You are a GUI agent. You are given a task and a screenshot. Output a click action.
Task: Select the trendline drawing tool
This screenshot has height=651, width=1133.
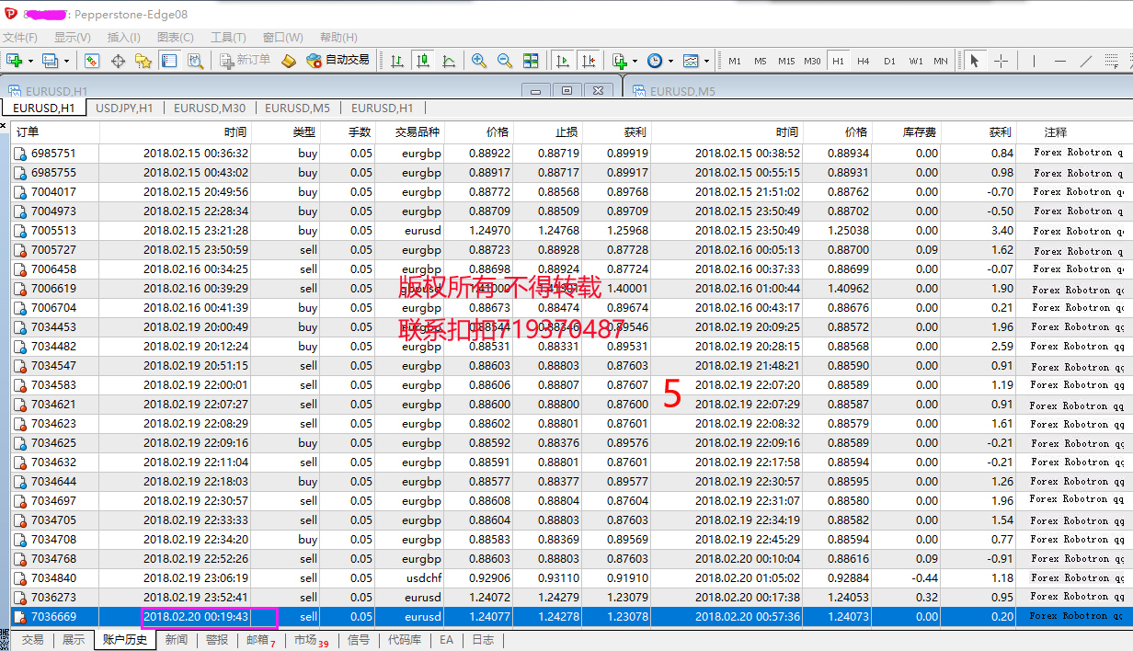coord(1086,61)
